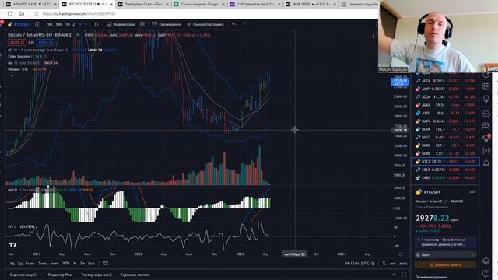Select the AXS row in the watchlist
Viewport: 498px width, 280px height.
coord(445,113)
